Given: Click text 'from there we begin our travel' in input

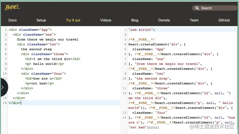Looking at the screenshot, I should point(47,40).
